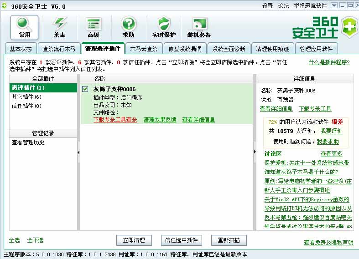The width and height of the screenshot is (359, 259).
Task: Click the 重新扫描 button
Action: pyautogui.click(x=229, y=240)
